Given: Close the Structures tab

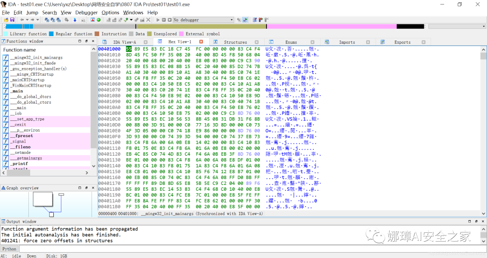Looking at the screenshot, I should point(257,42).
